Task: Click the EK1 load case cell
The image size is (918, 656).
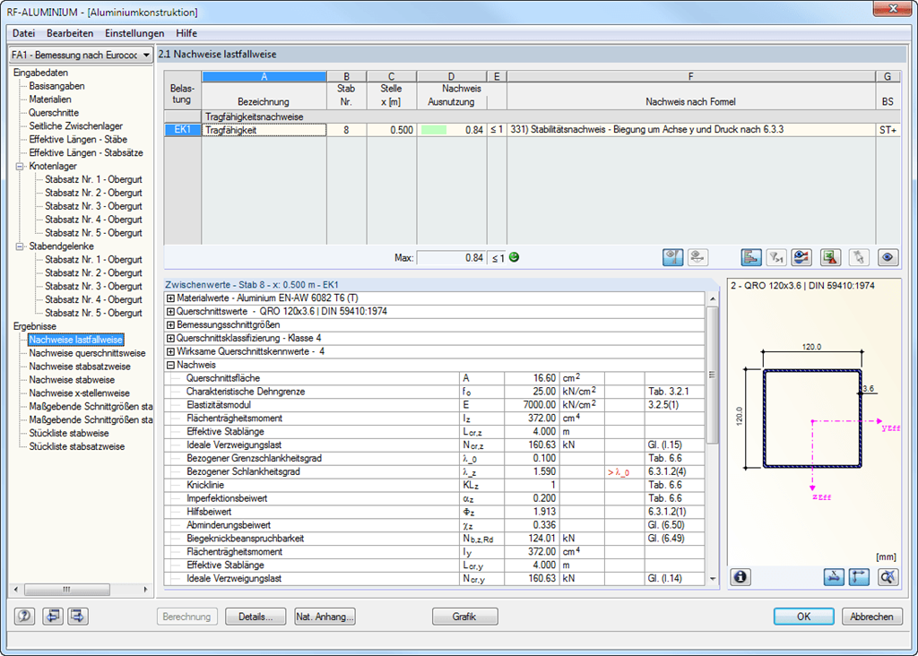Action: click(183, 130)
